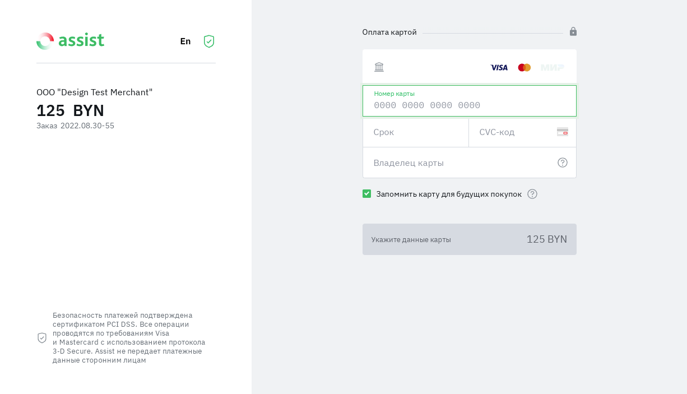Click the bank building icon

click(379, 67)
